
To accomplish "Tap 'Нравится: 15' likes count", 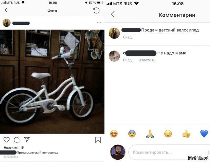I will click(14, 148).
